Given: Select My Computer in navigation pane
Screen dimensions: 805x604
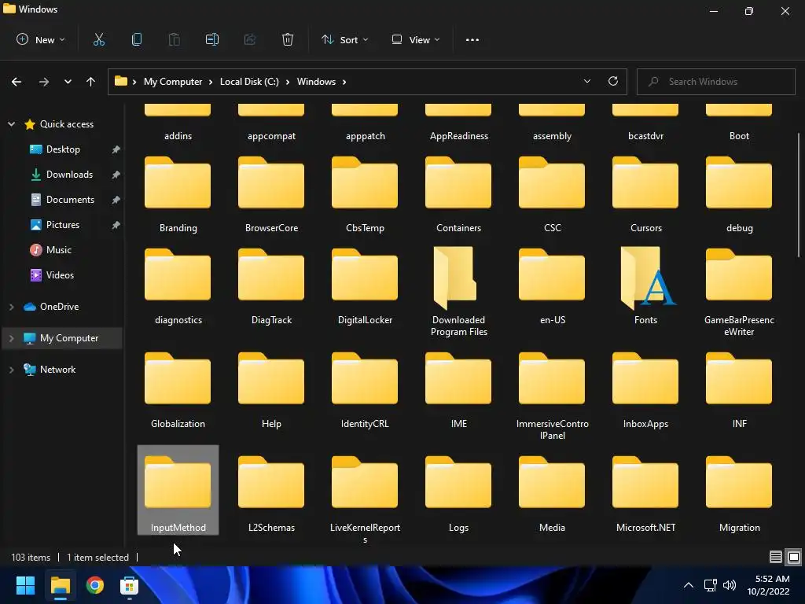Looking at the screenshot, I should 69,338.
